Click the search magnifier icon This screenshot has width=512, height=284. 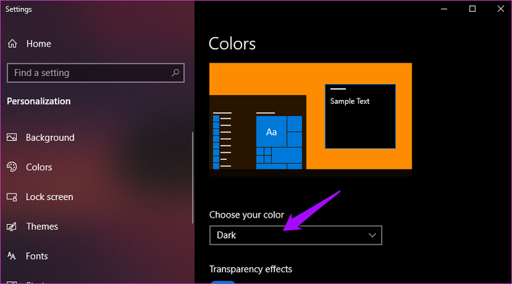pyautogui.click(x=176, y=73)
